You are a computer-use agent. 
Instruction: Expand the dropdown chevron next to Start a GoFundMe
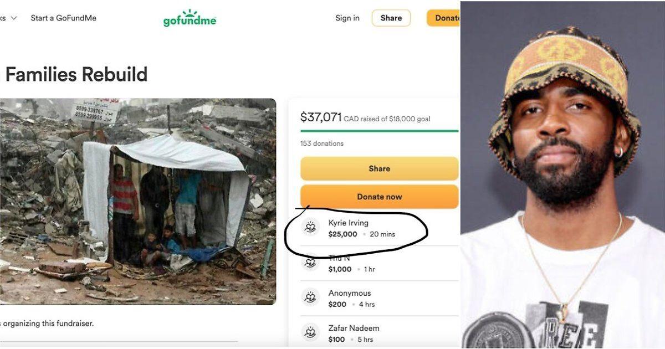pos(13,18)
